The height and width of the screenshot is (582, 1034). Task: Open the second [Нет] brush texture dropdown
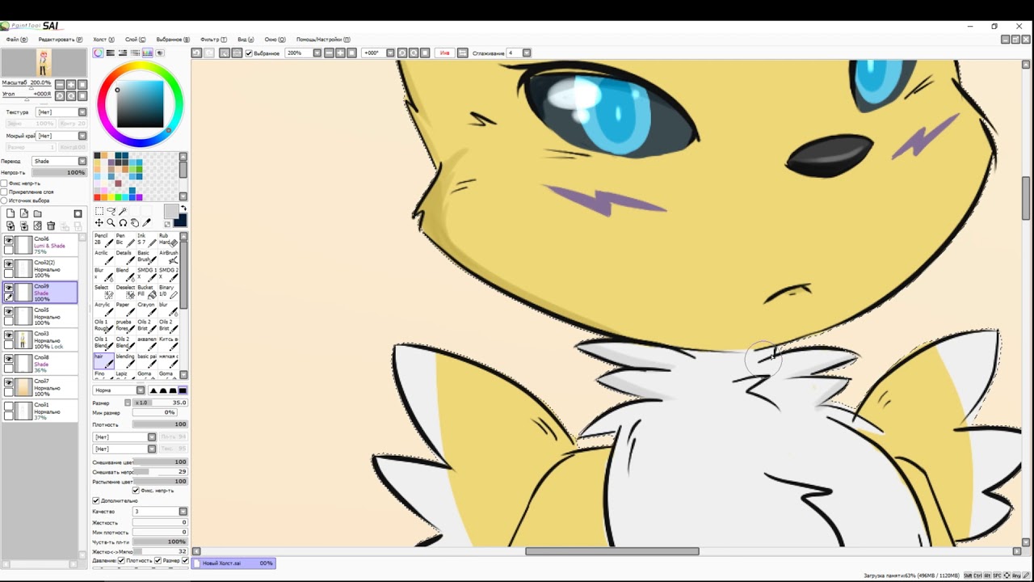pyautogui.click(x=124, y=449)
